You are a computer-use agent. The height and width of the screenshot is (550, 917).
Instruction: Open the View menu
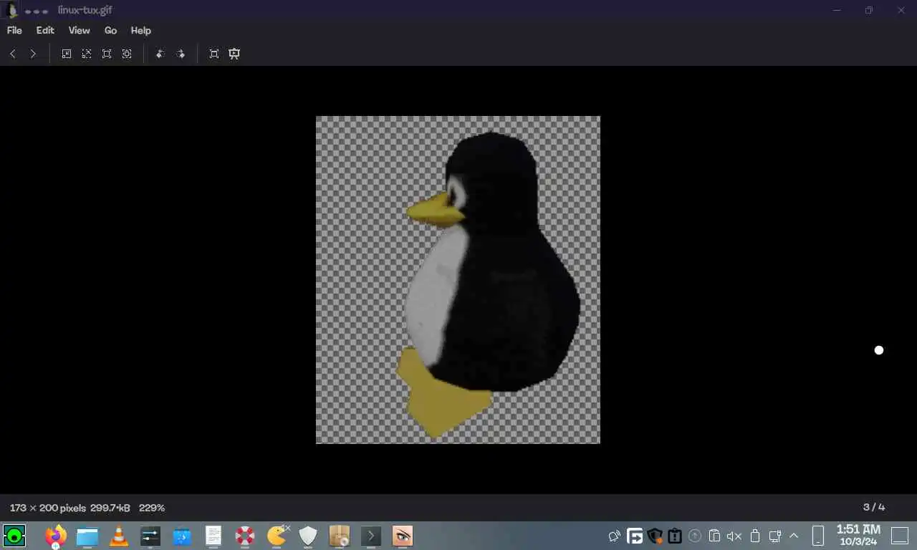(x=79, y=31)
